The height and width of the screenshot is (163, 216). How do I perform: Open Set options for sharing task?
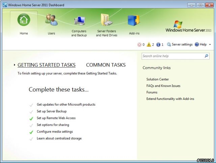coord(53,125)
